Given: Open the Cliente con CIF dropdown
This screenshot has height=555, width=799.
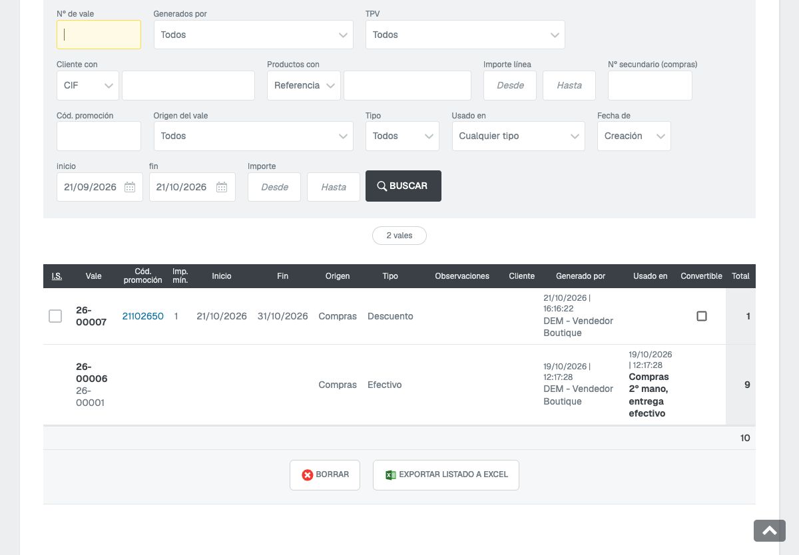Looking at the screenshot, I should (88, 85).
